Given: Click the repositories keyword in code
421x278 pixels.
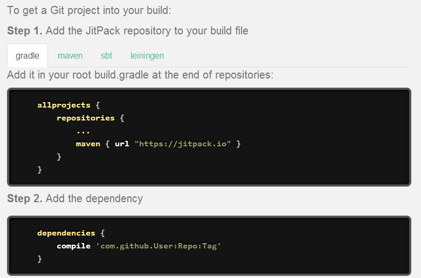Looking at the screenshot, I should tap(85, 118).
